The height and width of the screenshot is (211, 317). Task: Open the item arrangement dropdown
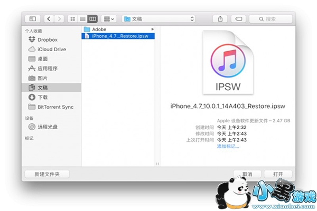point(109,19)
